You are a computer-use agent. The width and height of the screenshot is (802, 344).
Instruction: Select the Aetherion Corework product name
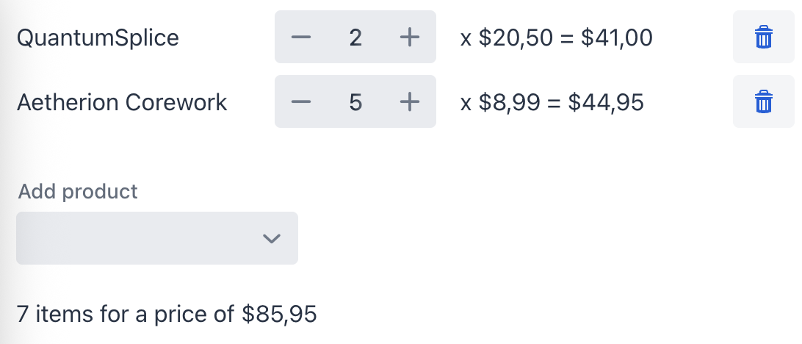(122, 102)
